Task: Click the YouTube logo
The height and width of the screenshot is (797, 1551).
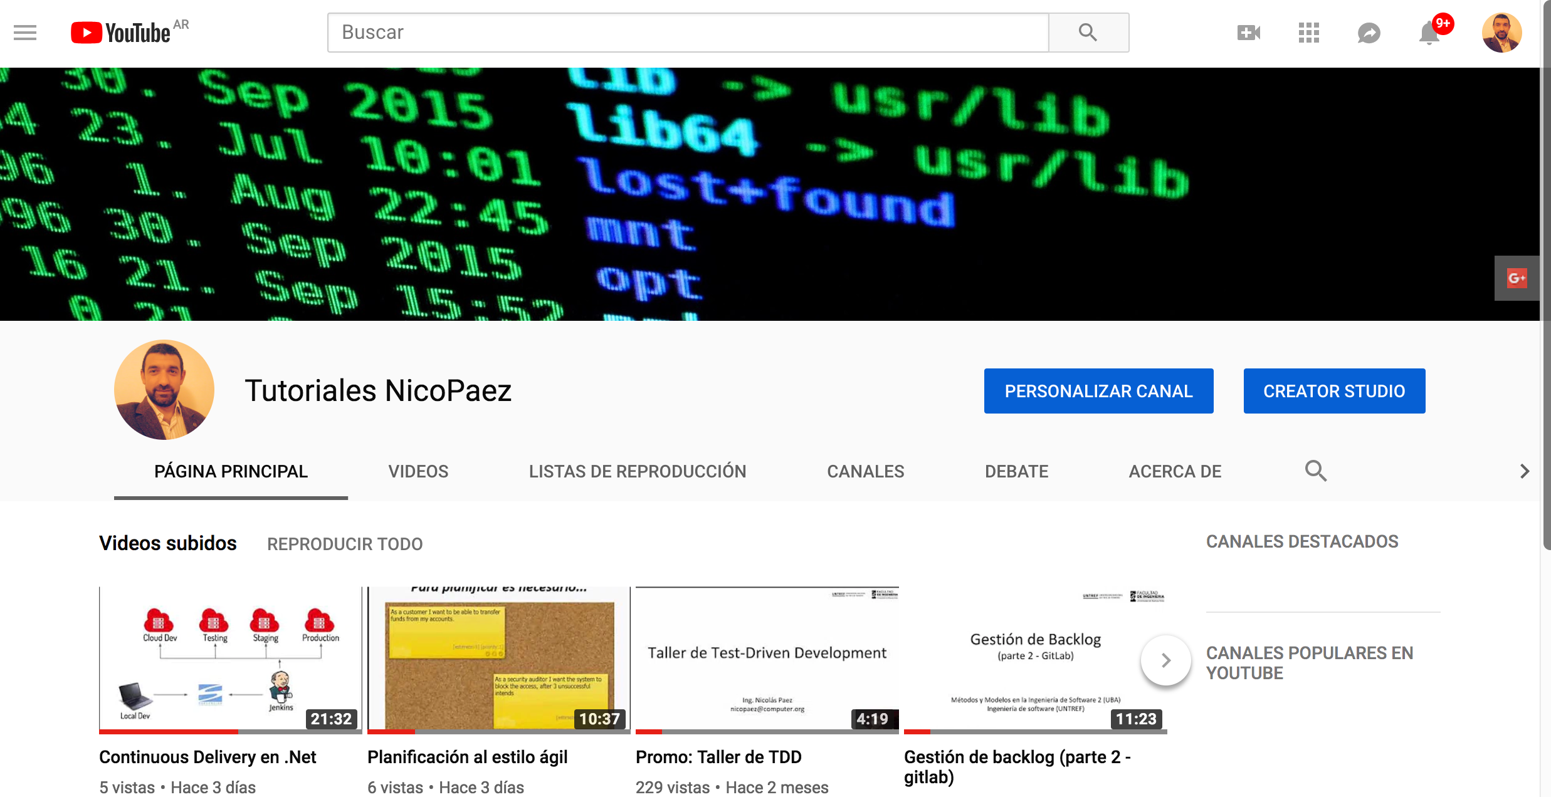Action: tap(122, 33)
